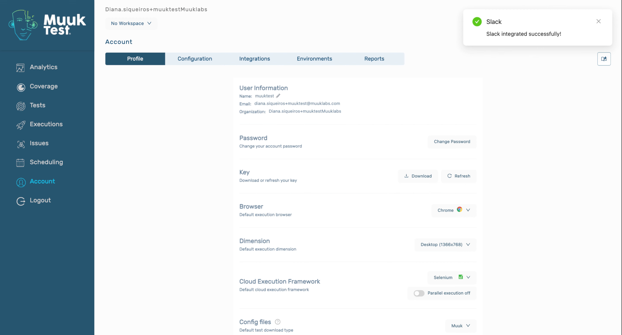This screenshot has width=622, height=335.
Task: Enable parallel execution toggle
Action: 419,293
